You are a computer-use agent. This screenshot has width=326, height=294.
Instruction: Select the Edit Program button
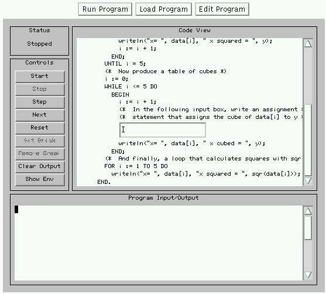222,9
